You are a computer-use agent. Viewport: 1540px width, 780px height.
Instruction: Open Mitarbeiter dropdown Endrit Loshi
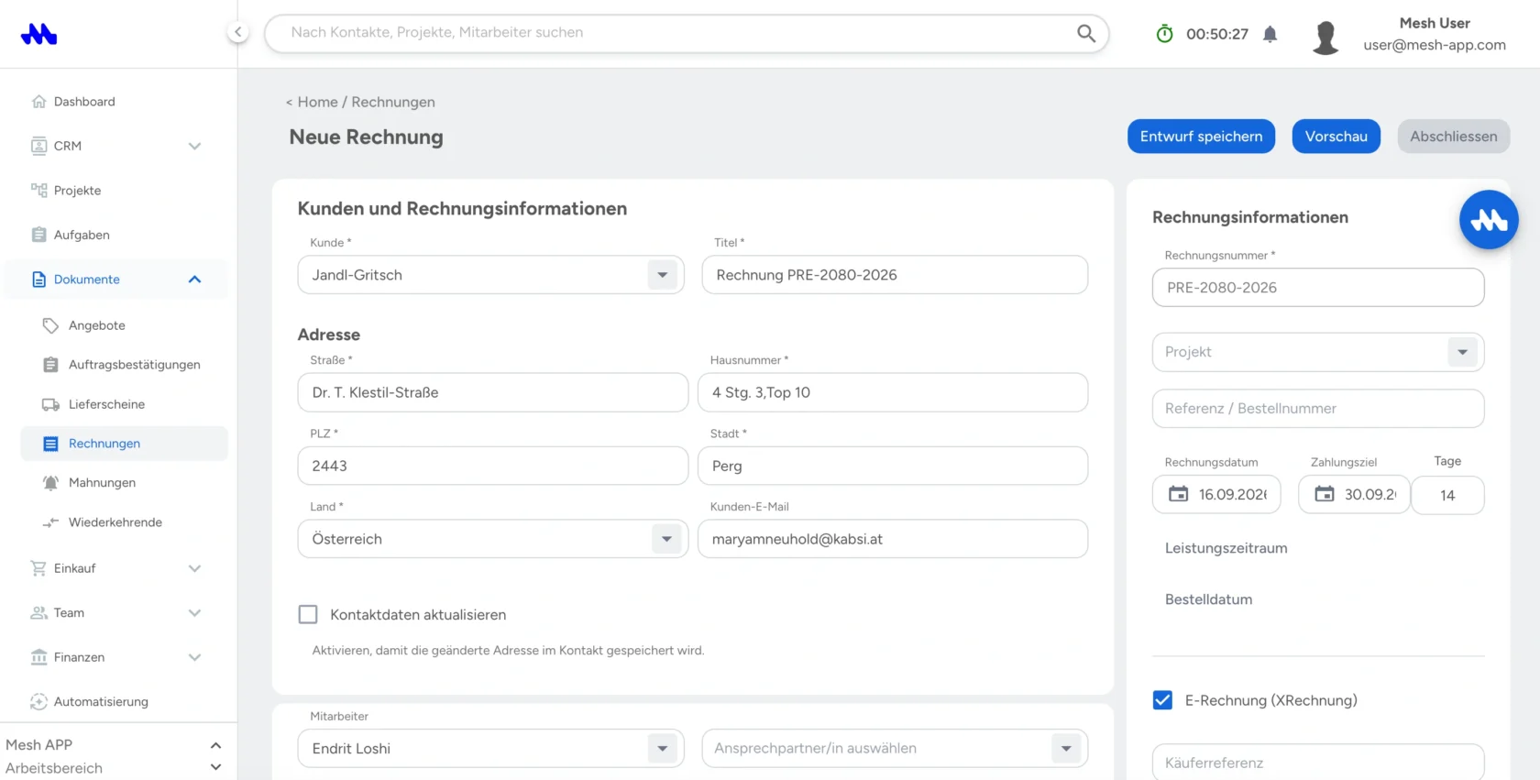pos(662,748)
